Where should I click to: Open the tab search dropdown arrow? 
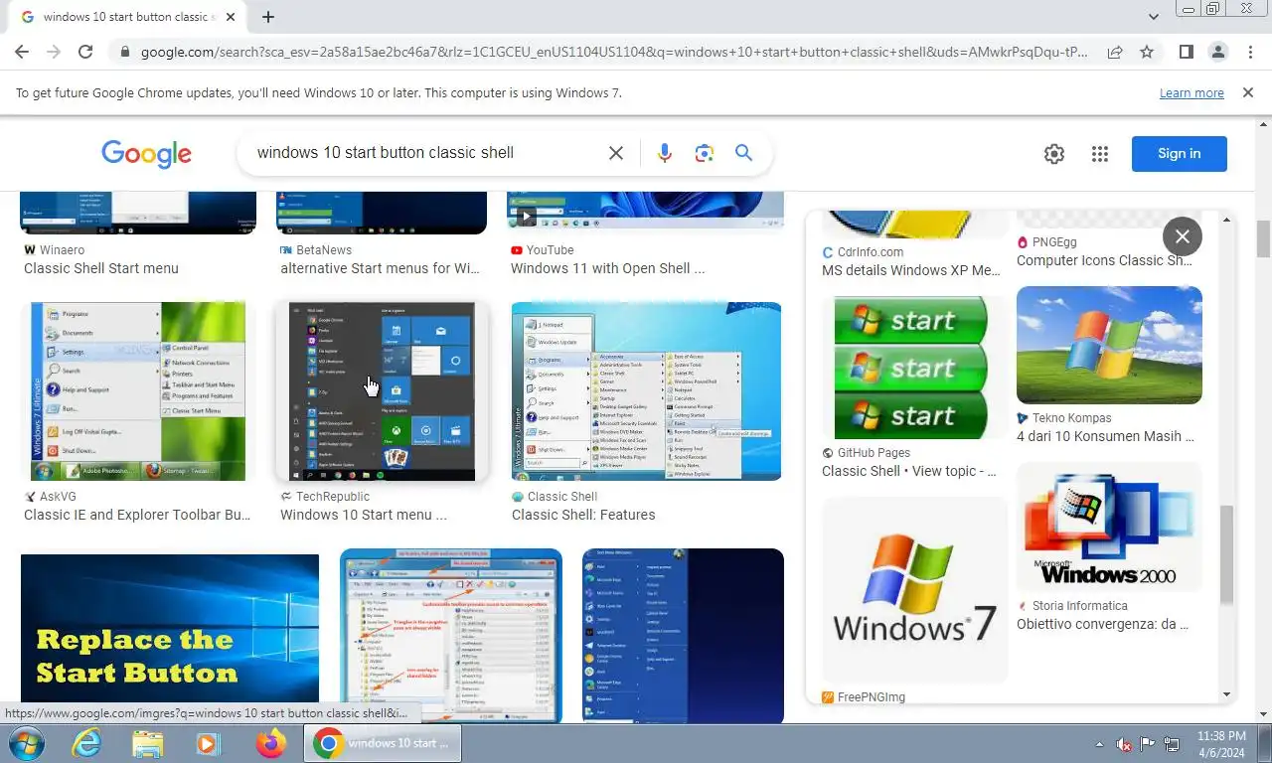[1154, 17]
